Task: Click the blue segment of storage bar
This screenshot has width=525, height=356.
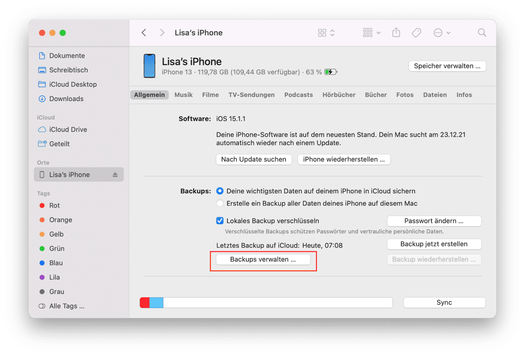Action: [x=156, y=302]
